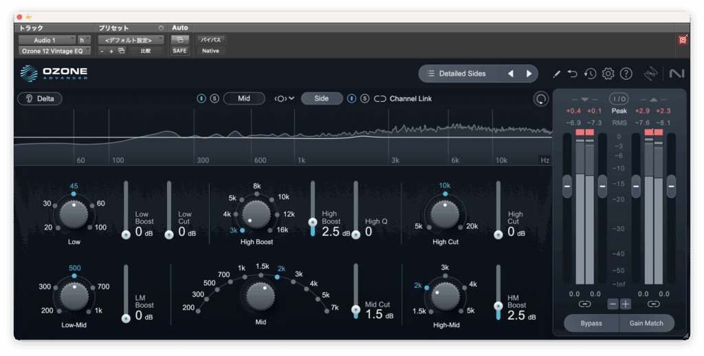Click the help question mark icon
The image size is (704, 356).
point(626,74)
